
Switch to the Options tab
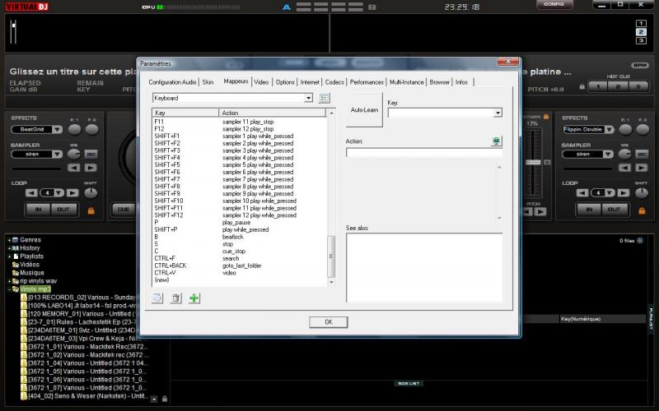coord(285,82)
